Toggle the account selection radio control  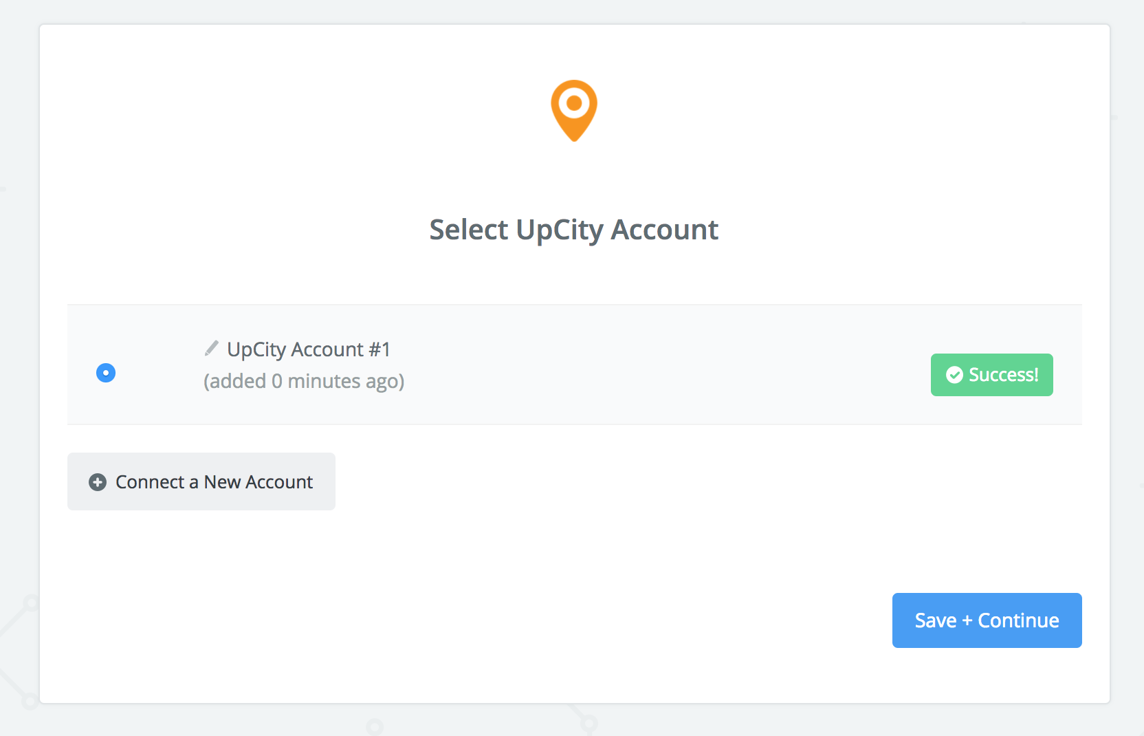[x=105, y=373]
